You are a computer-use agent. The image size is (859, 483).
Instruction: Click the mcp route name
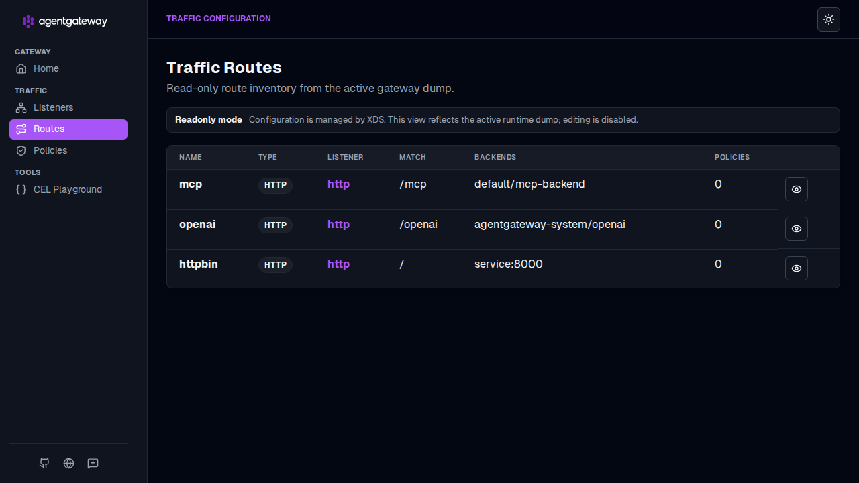(x=191, y=184)
